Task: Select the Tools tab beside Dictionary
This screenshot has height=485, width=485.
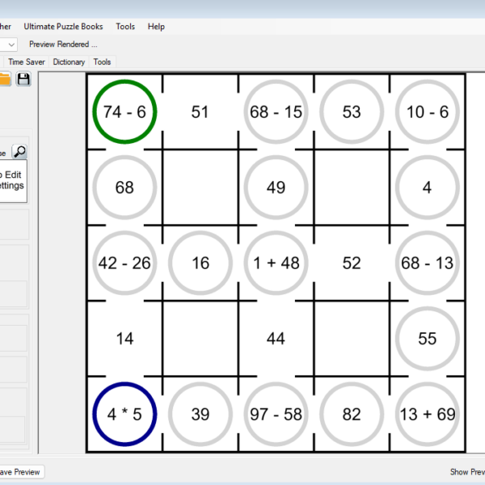Action: (102, 61)
